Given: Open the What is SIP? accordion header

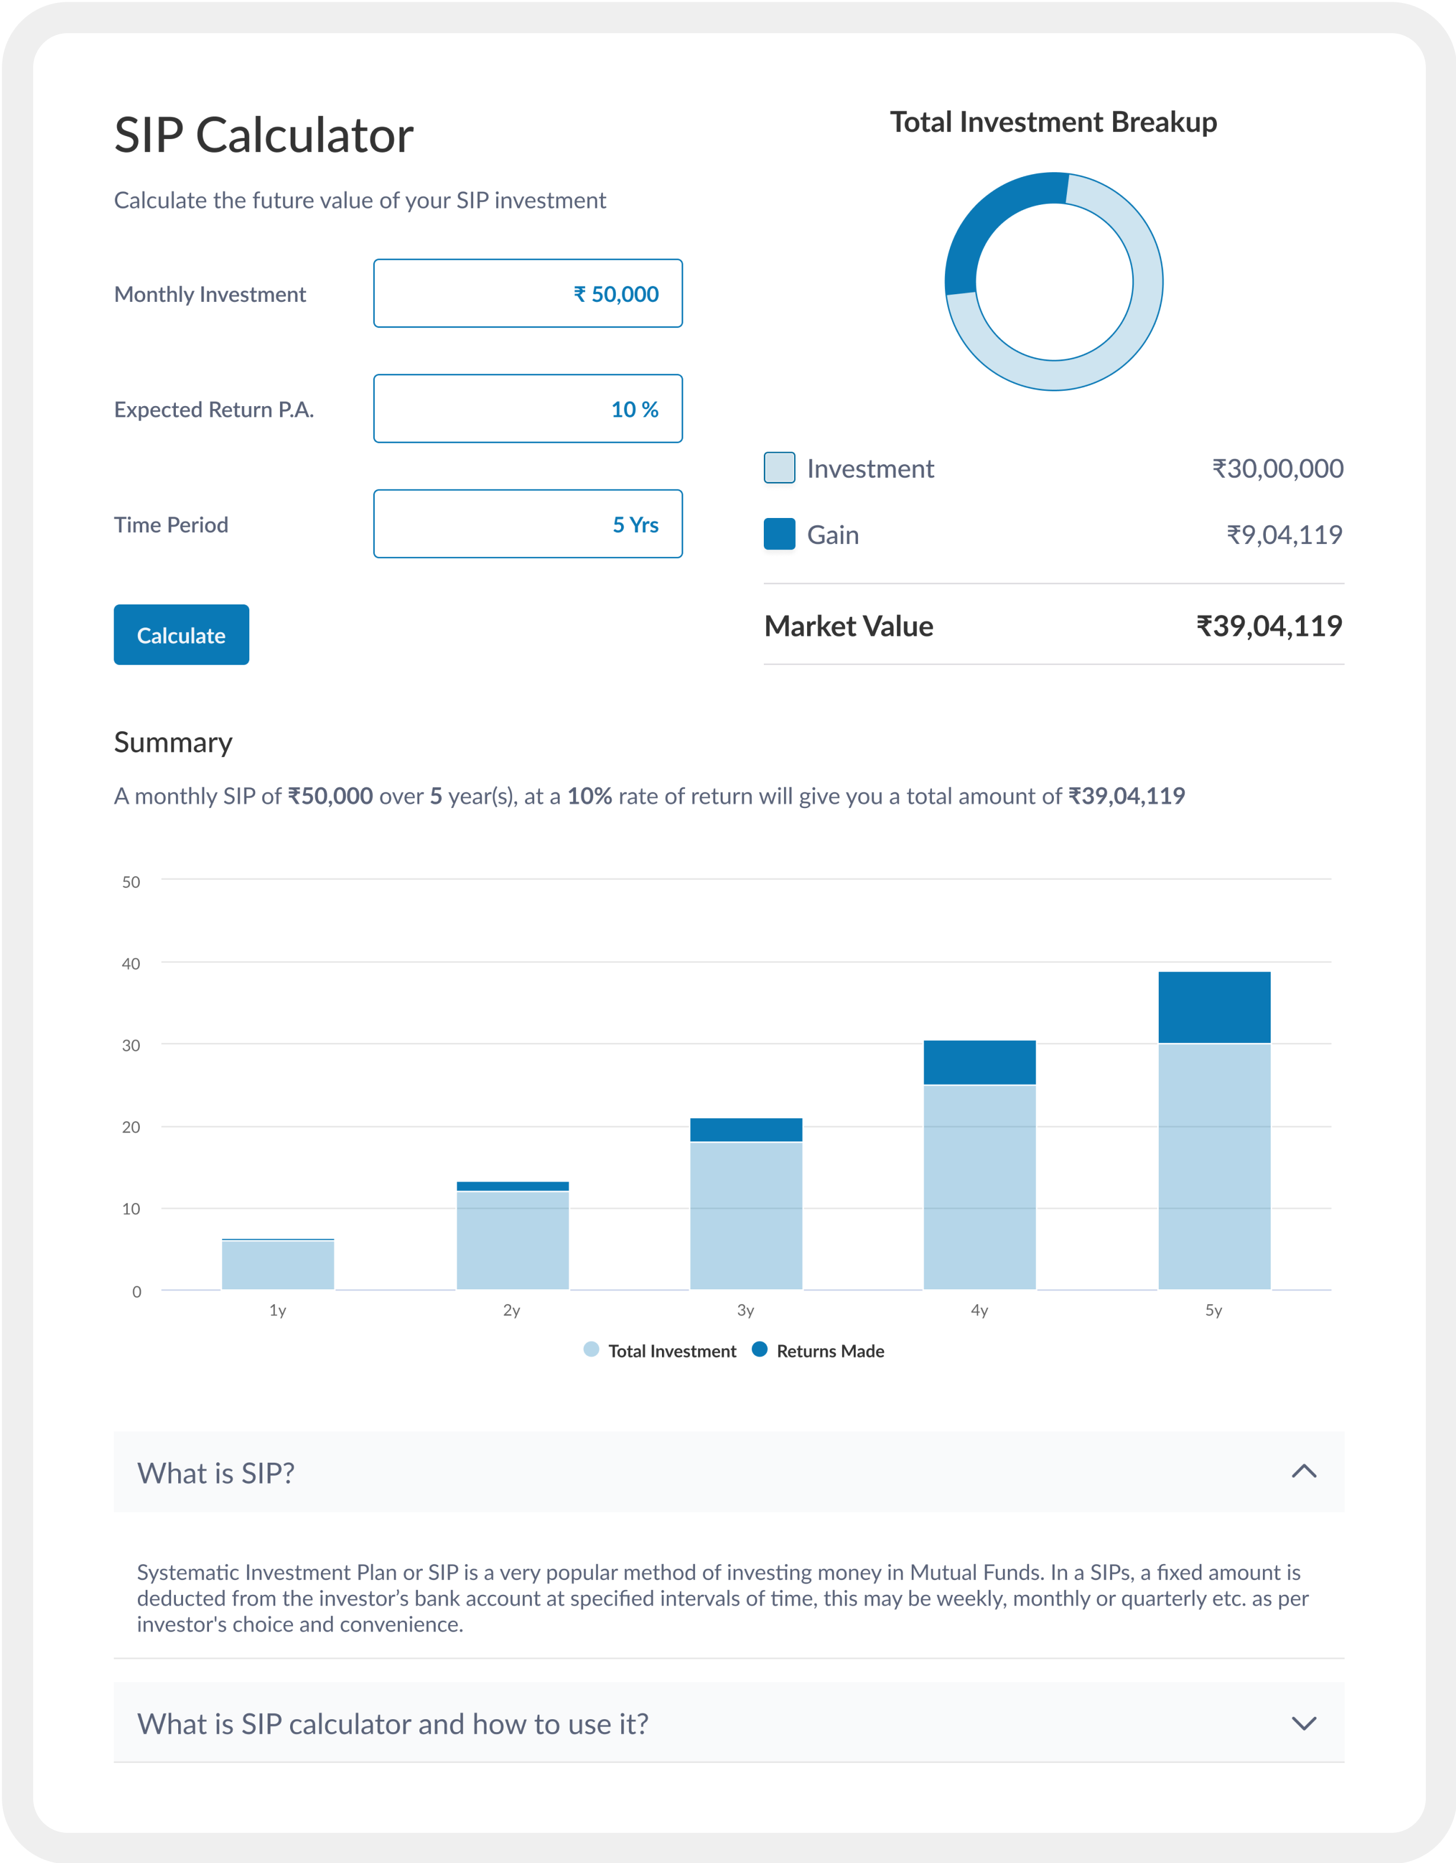Looking at the screenshot, I should pyautogui.click(x=217, y=1473).
